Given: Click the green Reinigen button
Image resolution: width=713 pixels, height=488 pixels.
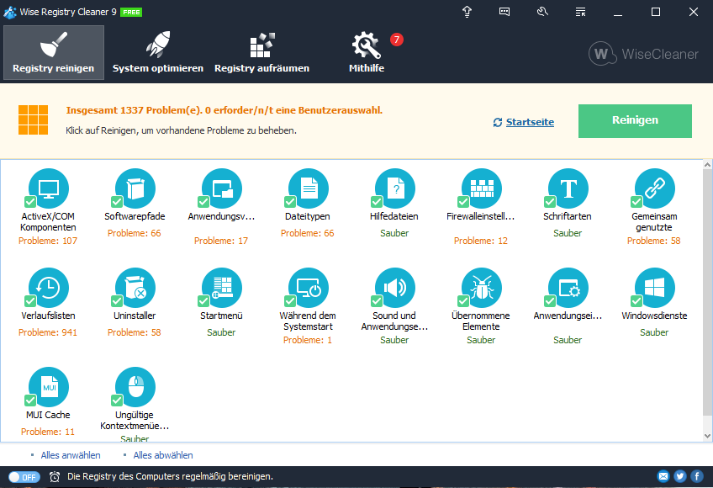Looking at the screenshot, I should [636, 120].
